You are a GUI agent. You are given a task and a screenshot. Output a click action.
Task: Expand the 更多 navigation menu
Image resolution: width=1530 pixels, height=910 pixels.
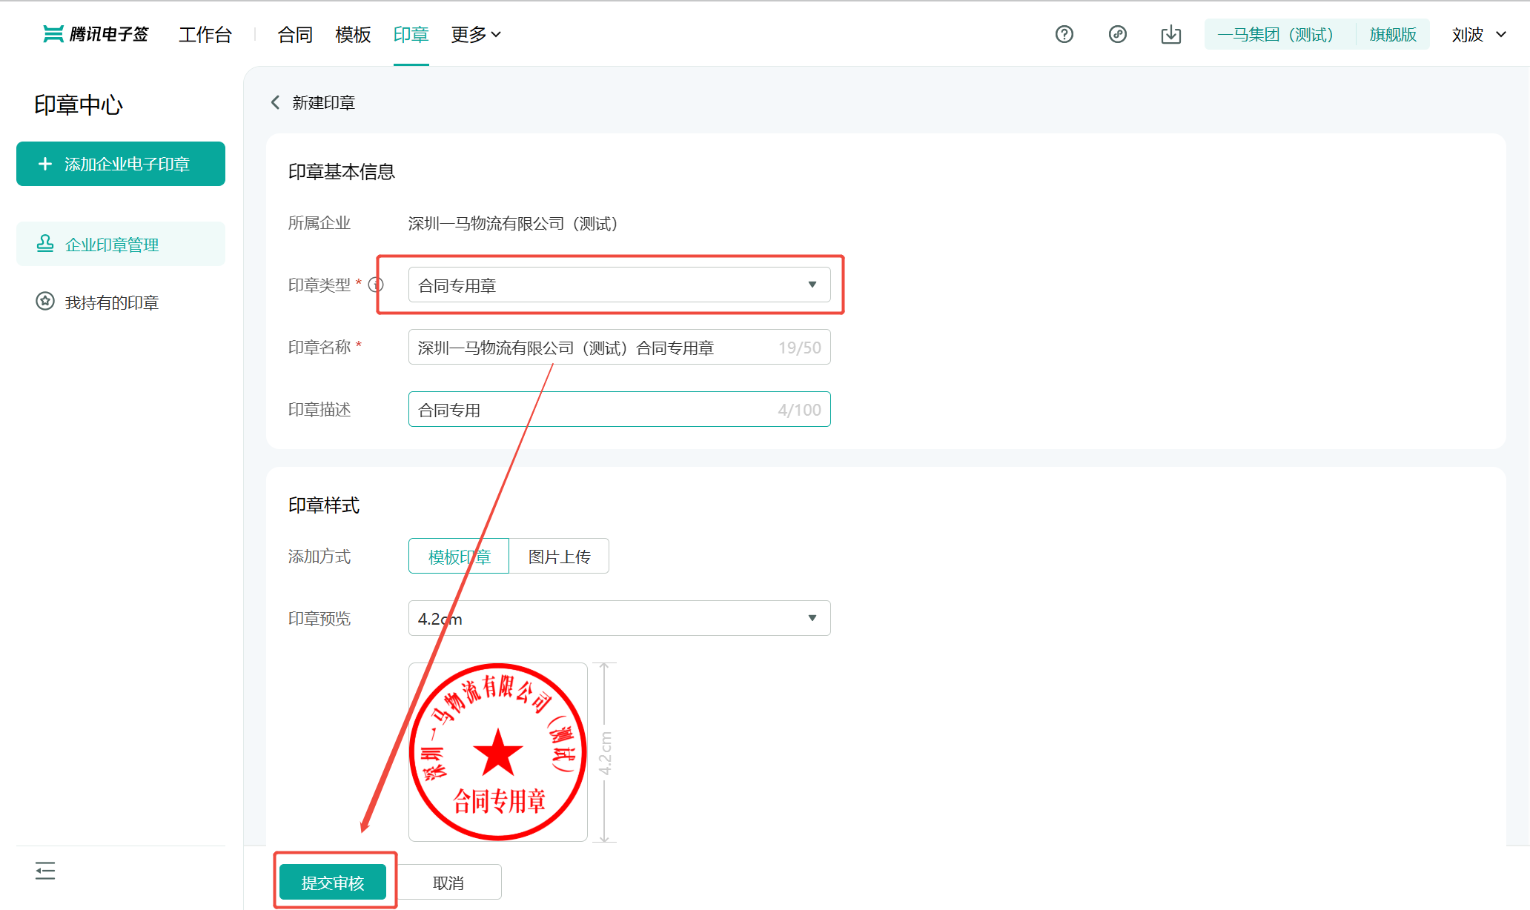pyautogui.click(x=476, y=34)
